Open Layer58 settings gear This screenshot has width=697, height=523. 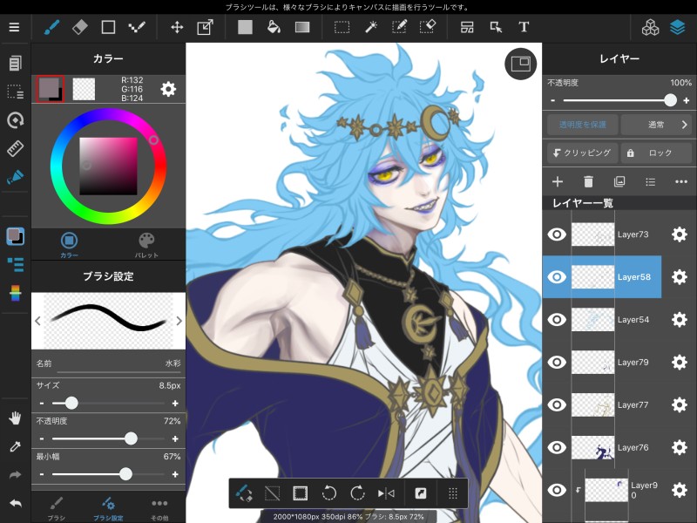680,277
